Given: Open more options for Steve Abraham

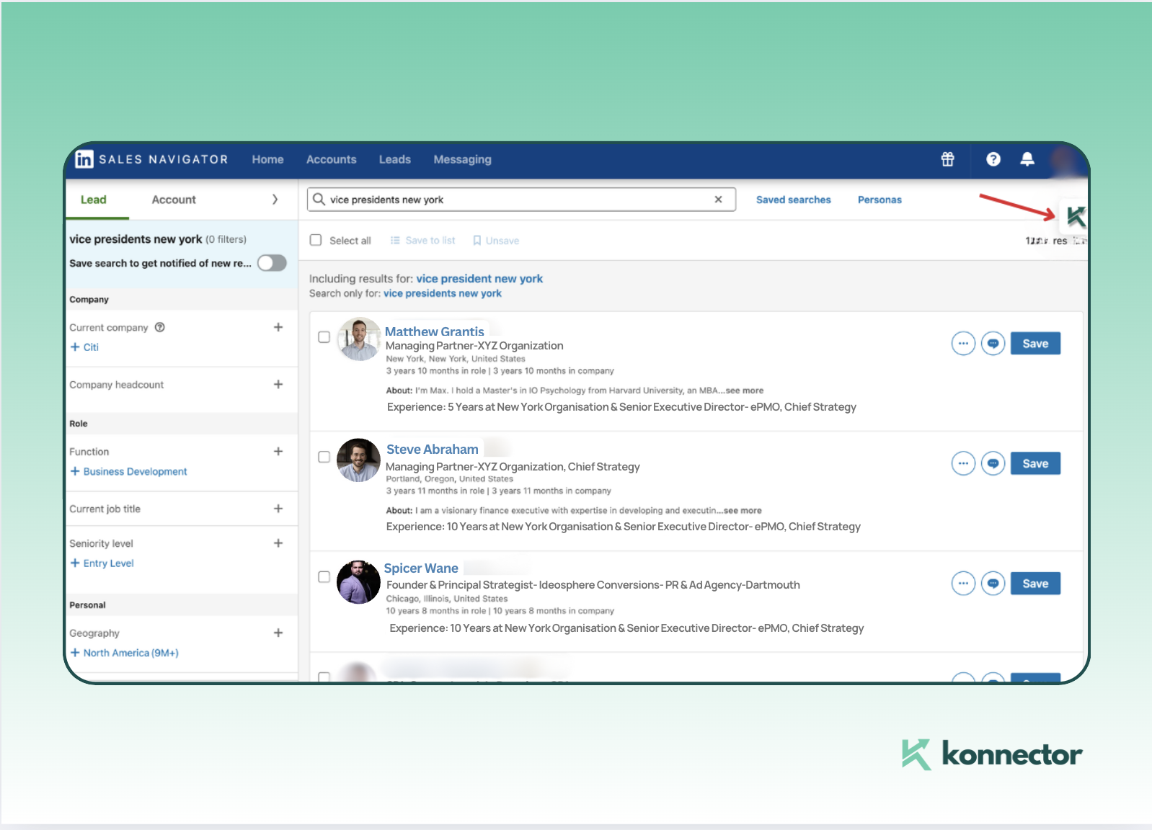Looking at the screenshot, I should 963,463.
